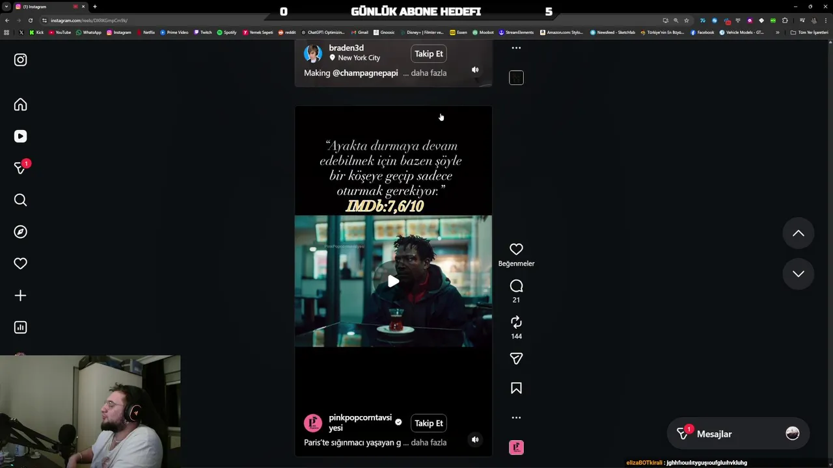The image size is (833, 468).
Task: Open Explore compass in sidebar
Action: 20,232
